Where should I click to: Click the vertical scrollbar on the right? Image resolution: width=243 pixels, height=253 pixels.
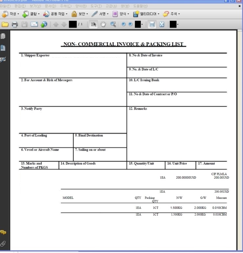[x=240, y=140]
